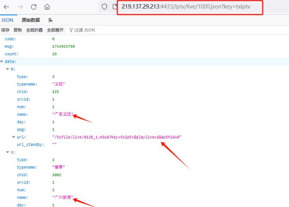Collapse the url row arrow
289x207 pixels.
[13, 137]
